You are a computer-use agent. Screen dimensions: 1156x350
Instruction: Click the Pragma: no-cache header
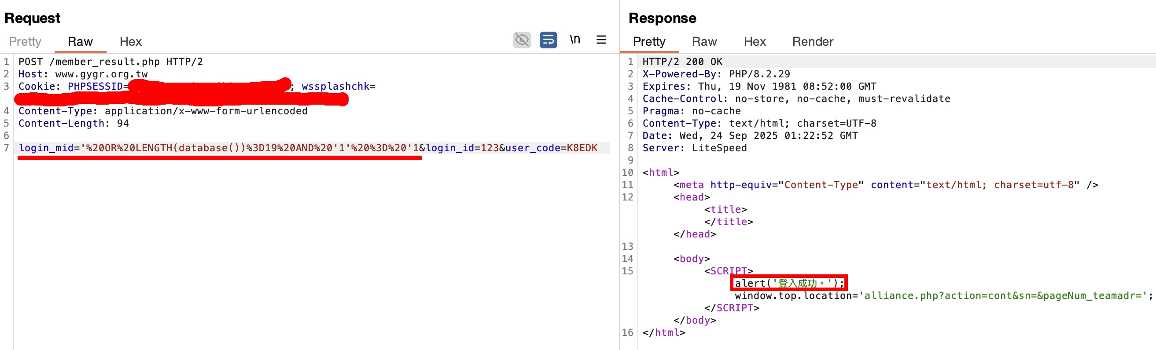coord(692,111)
